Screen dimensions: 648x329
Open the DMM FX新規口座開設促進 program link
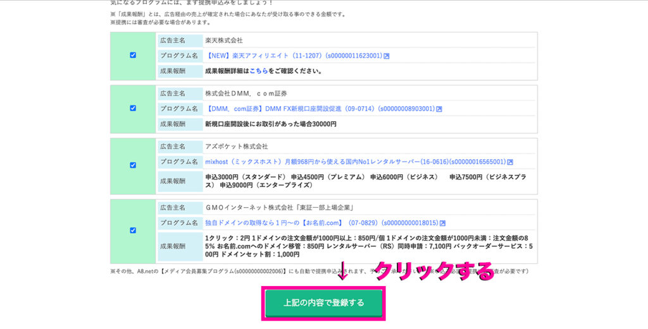[x=320, y=109]
